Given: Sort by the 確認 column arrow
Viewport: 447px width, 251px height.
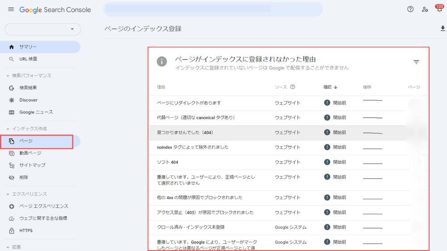Looking at the screenshot, I should (x=336, y=87).
